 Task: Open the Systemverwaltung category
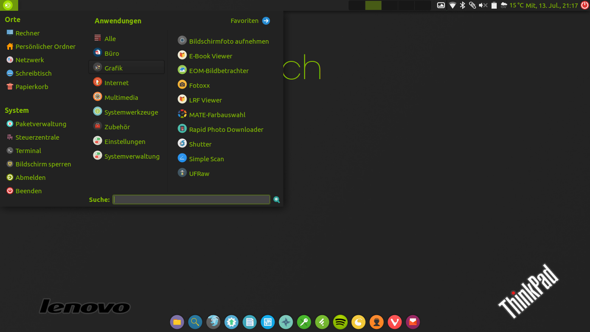pyautogui.click(x=127, y=156)
